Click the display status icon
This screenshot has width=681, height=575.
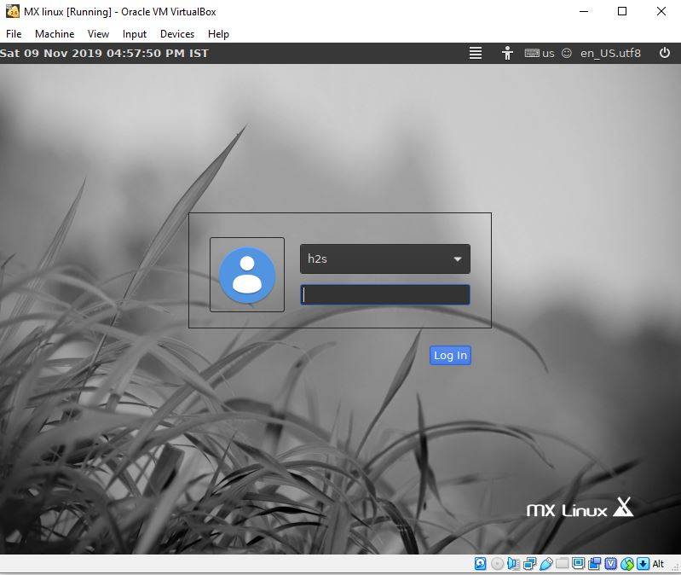[578, 564]
